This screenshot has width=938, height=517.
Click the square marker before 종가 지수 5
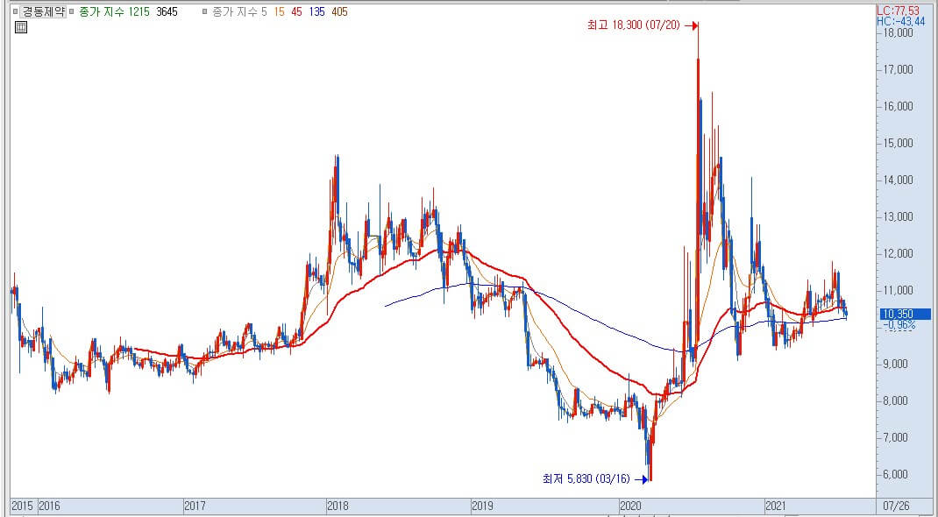tap(206, 12)
